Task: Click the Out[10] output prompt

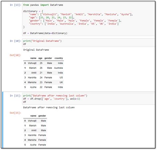Action: pyautogui.click(x=15, y=55)
